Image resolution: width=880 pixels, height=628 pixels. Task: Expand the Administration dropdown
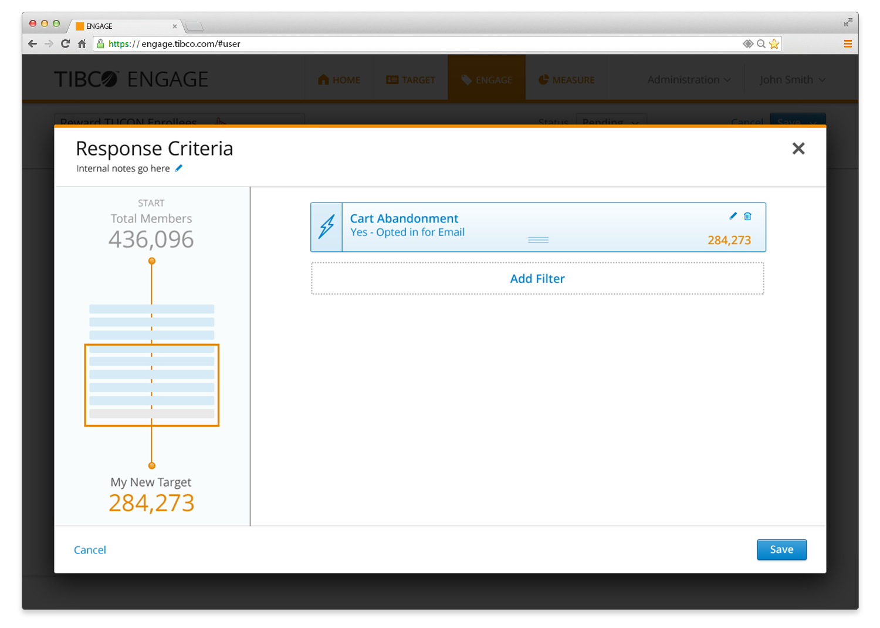pyautogui.click(x=689, y=80)
